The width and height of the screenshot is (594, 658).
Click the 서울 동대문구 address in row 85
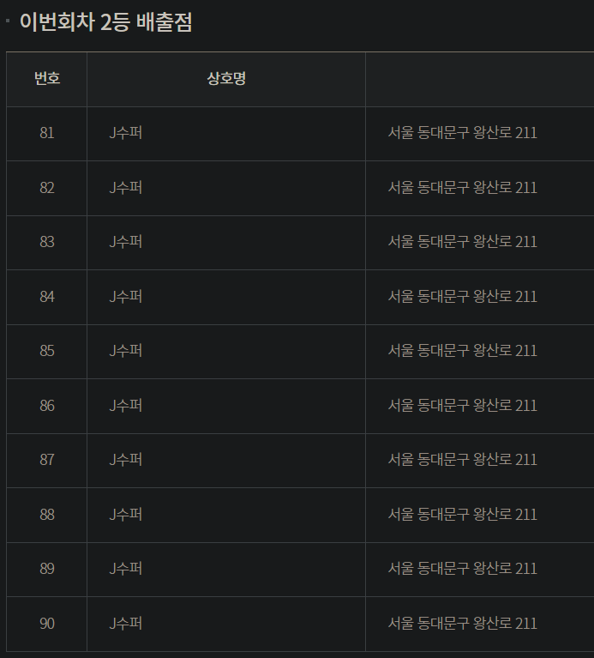(x=462, y=351)
